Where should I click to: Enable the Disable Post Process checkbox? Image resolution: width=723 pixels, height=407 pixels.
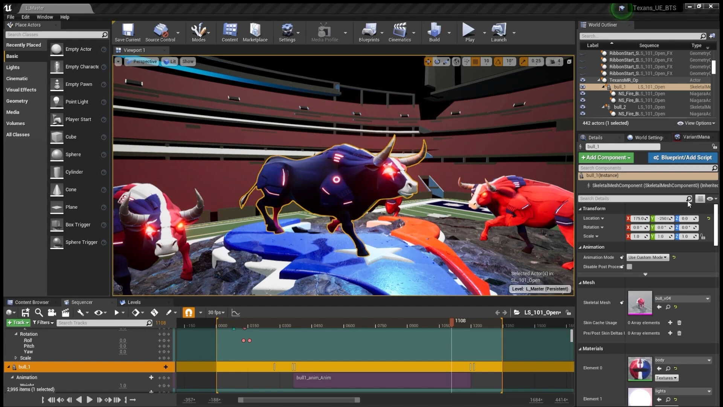[x=630, y=266]
